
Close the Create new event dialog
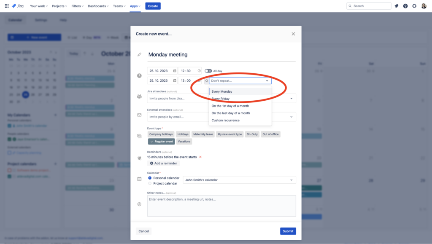(x=293, y=34)
